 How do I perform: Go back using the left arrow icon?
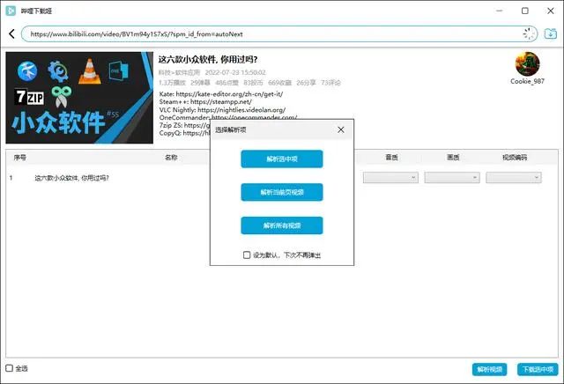(11, 34)
